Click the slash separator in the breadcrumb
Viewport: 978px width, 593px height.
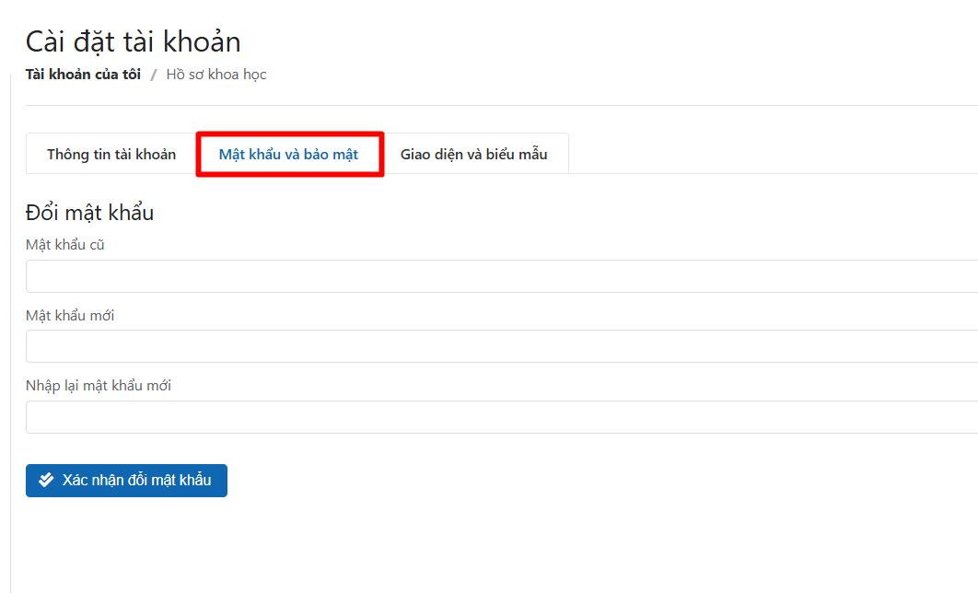coord(154,75)
